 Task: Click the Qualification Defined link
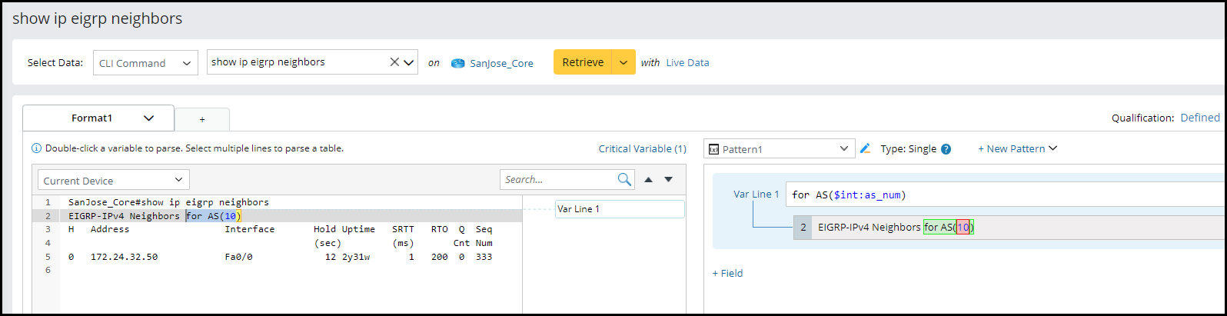(x=1199, y=118)
